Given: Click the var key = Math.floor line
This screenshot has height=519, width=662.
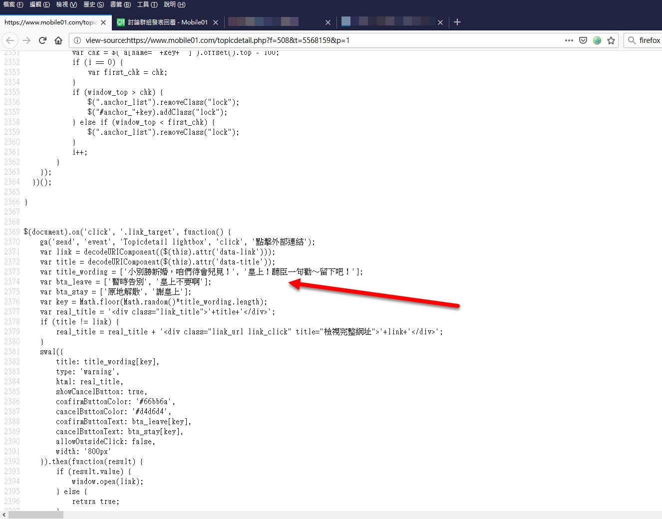Looking at the screenshot, I should 153,302.
